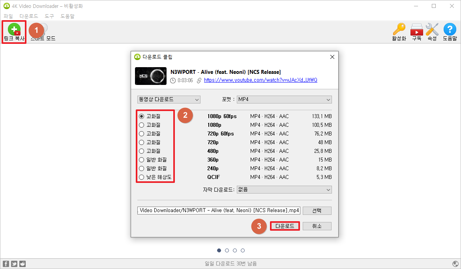The height and width of the screenshot is (269, 461).
Task: Select the 480p quality radio button
Action: click(x=141, y=151)
